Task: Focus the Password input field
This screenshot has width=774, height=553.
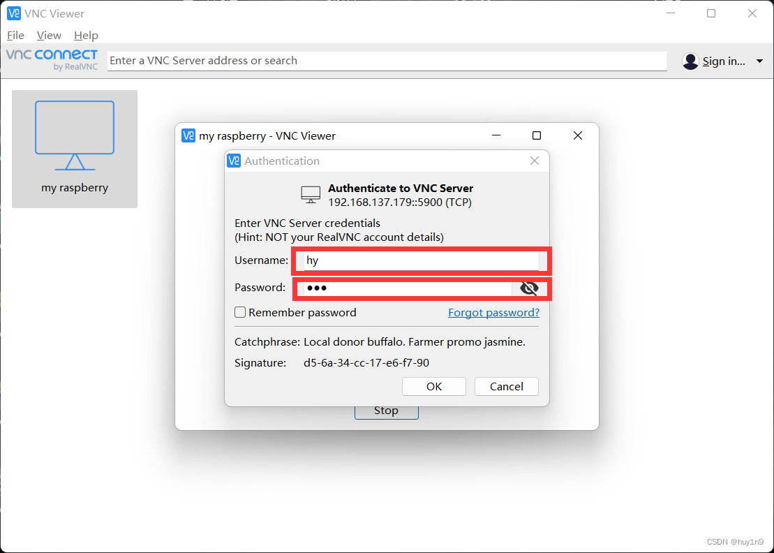Action: point(407,288)
